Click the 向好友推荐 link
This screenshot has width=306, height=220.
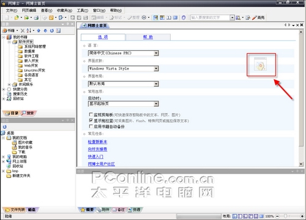[x=97, y=149]
